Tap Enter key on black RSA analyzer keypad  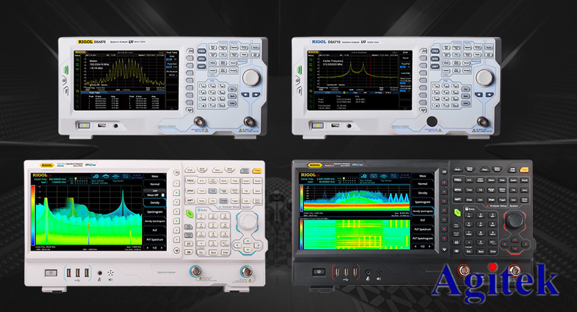click(493, 251)
